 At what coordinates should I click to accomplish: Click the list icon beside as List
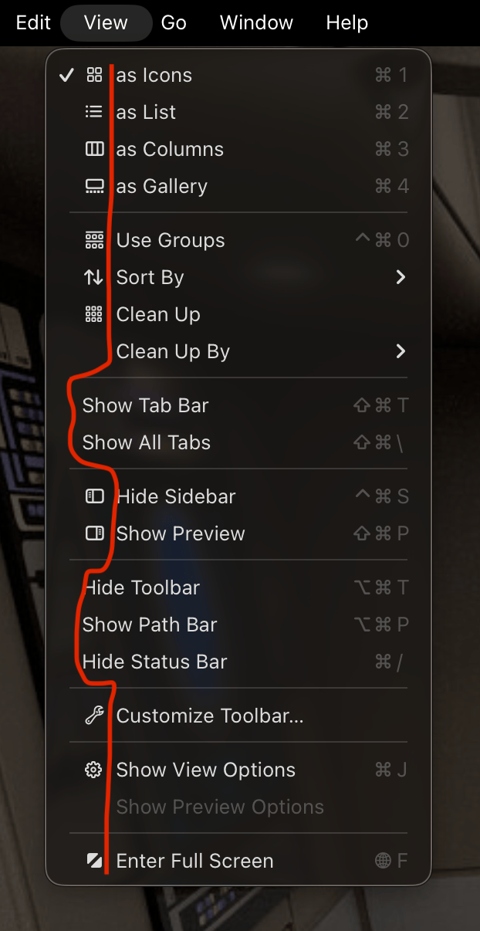pos(94,112)
